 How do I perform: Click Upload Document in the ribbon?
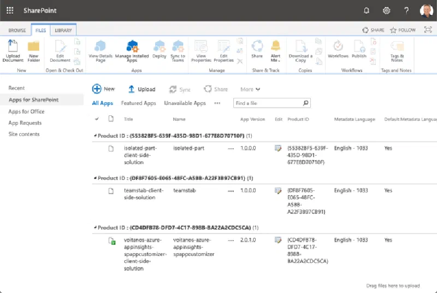point(13,51)
